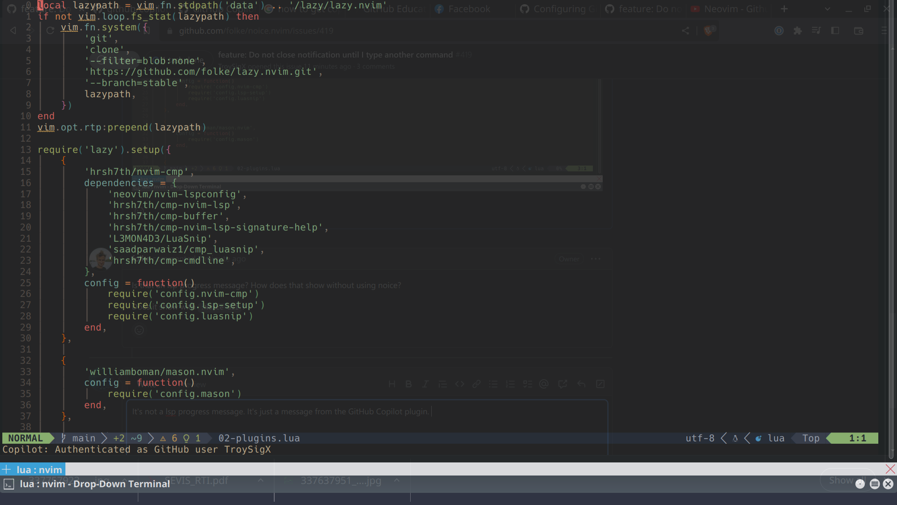Insert a link using the link icon

(476, 383)
